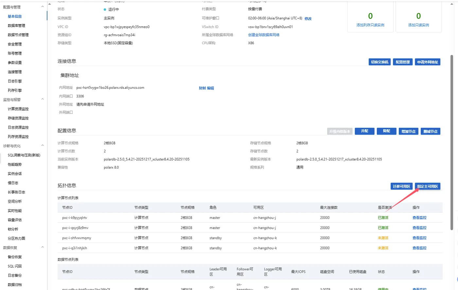Open 配置管理 in the 连接信息 section

(x=403, y=62)
